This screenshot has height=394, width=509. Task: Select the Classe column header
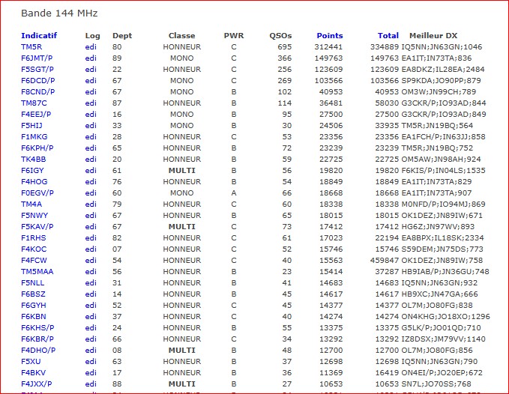pos(181,36)
